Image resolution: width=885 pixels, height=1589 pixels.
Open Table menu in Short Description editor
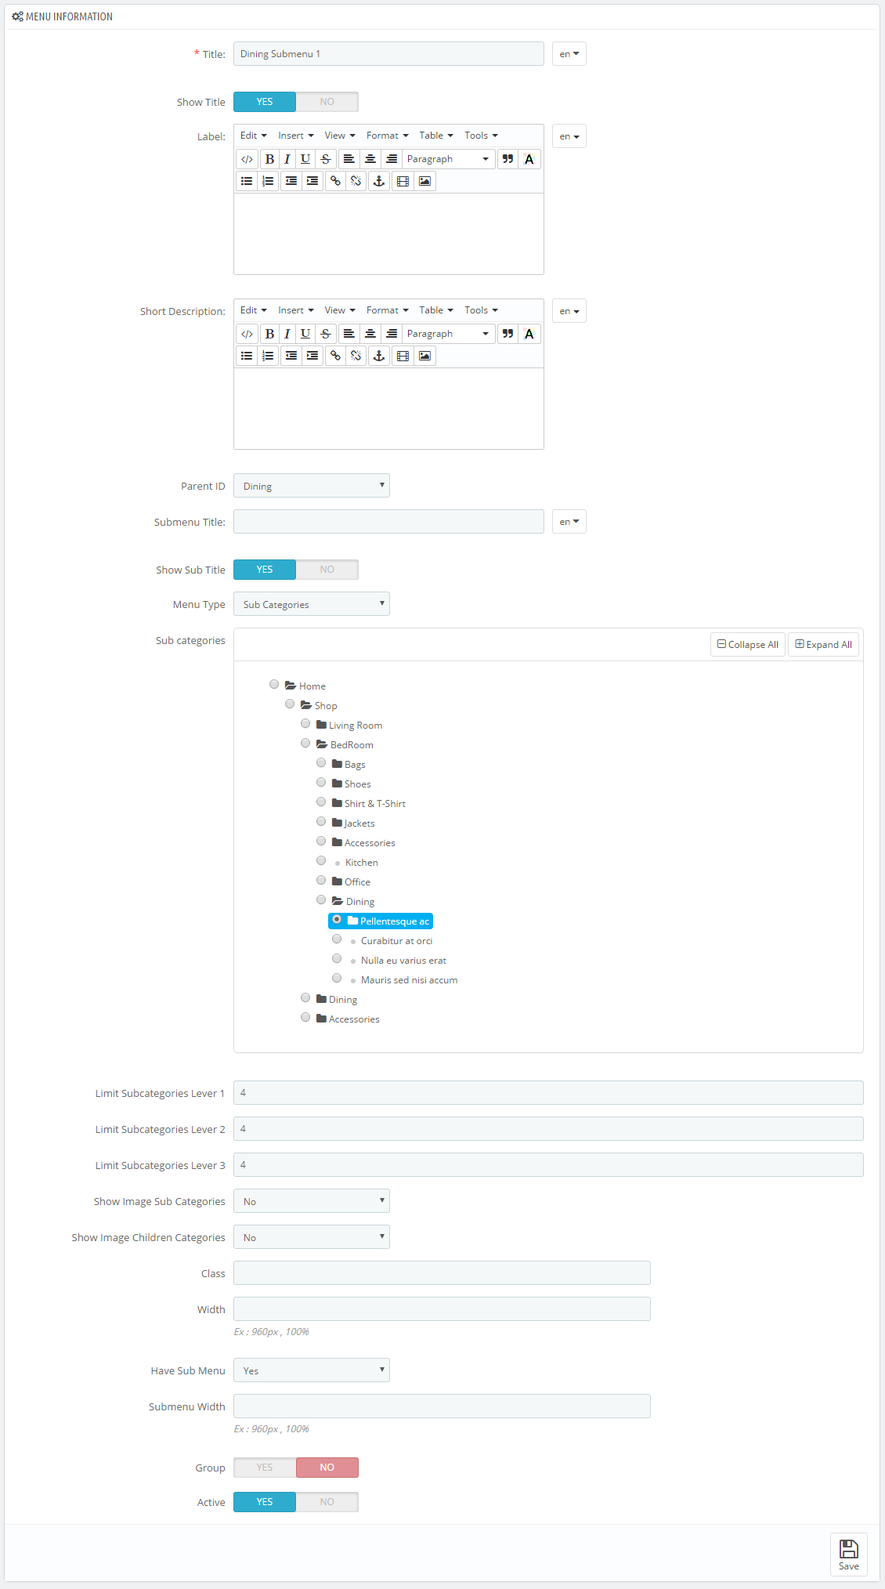436,310
